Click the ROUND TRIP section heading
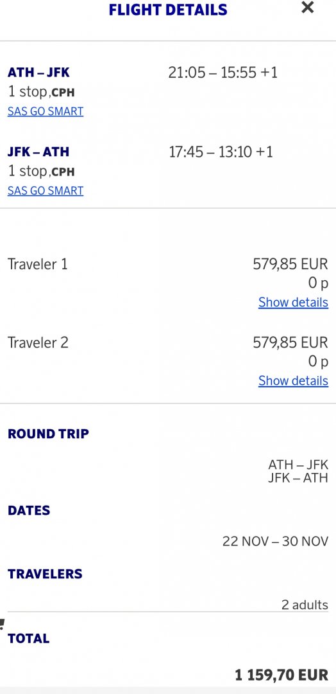This screenshot has width=336, height=694. click(x=48, y=434)
